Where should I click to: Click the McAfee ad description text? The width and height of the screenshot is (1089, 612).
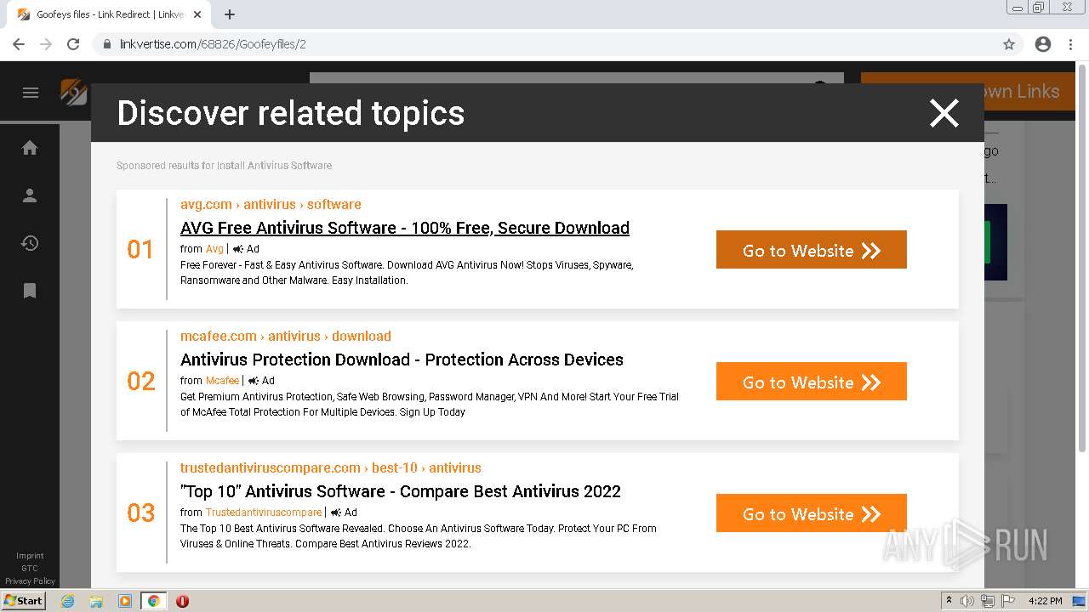click(430, 405)
